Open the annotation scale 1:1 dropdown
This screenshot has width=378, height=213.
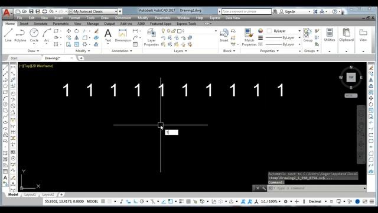click(x=271, y=201)
